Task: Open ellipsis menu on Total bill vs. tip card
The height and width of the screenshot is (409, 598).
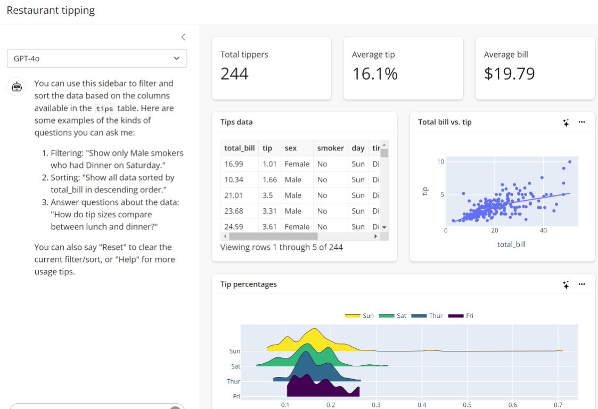Action: tap(581, 122)
